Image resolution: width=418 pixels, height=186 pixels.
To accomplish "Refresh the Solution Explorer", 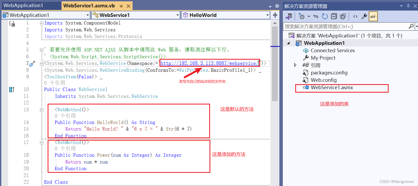I will tap(325, 16).
